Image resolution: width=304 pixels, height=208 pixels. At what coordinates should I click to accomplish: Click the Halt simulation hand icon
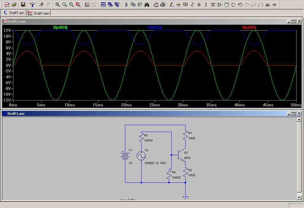pos(48,4)
